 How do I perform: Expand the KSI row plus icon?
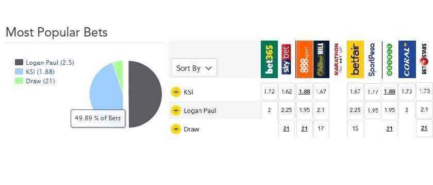coord(176,92)
